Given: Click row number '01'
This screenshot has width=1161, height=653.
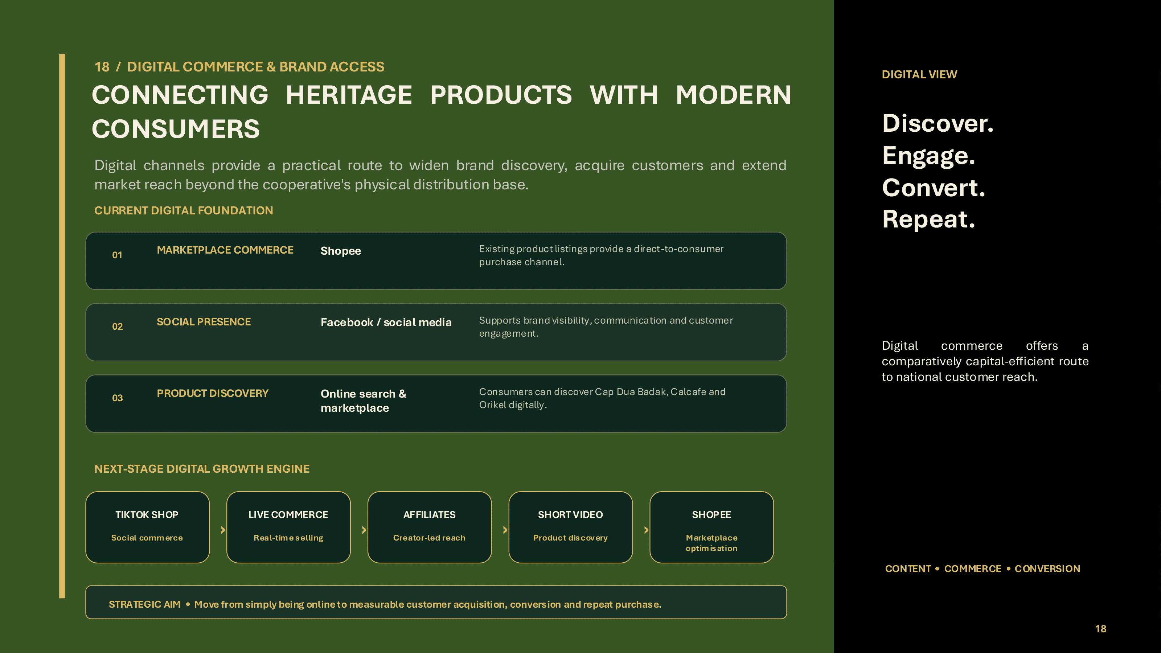Looking at the screenshot, I should click(x=117, y=255).
